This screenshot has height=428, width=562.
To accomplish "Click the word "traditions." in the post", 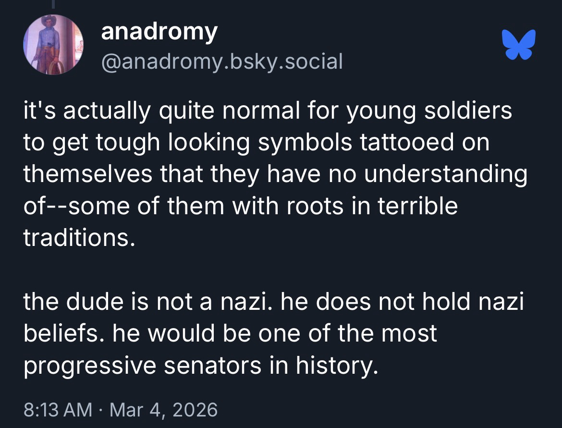I will pyautogui.click(x=77, y=237).
